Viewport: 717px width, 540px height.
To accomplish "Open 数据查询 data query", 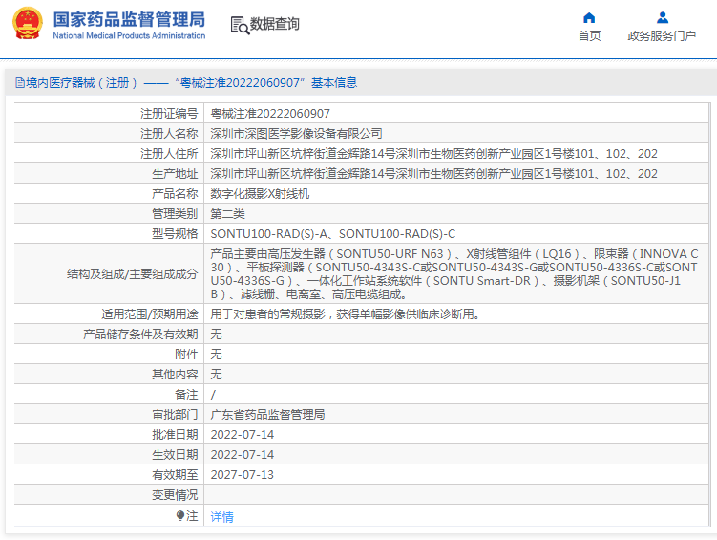I will click(274, 24).
